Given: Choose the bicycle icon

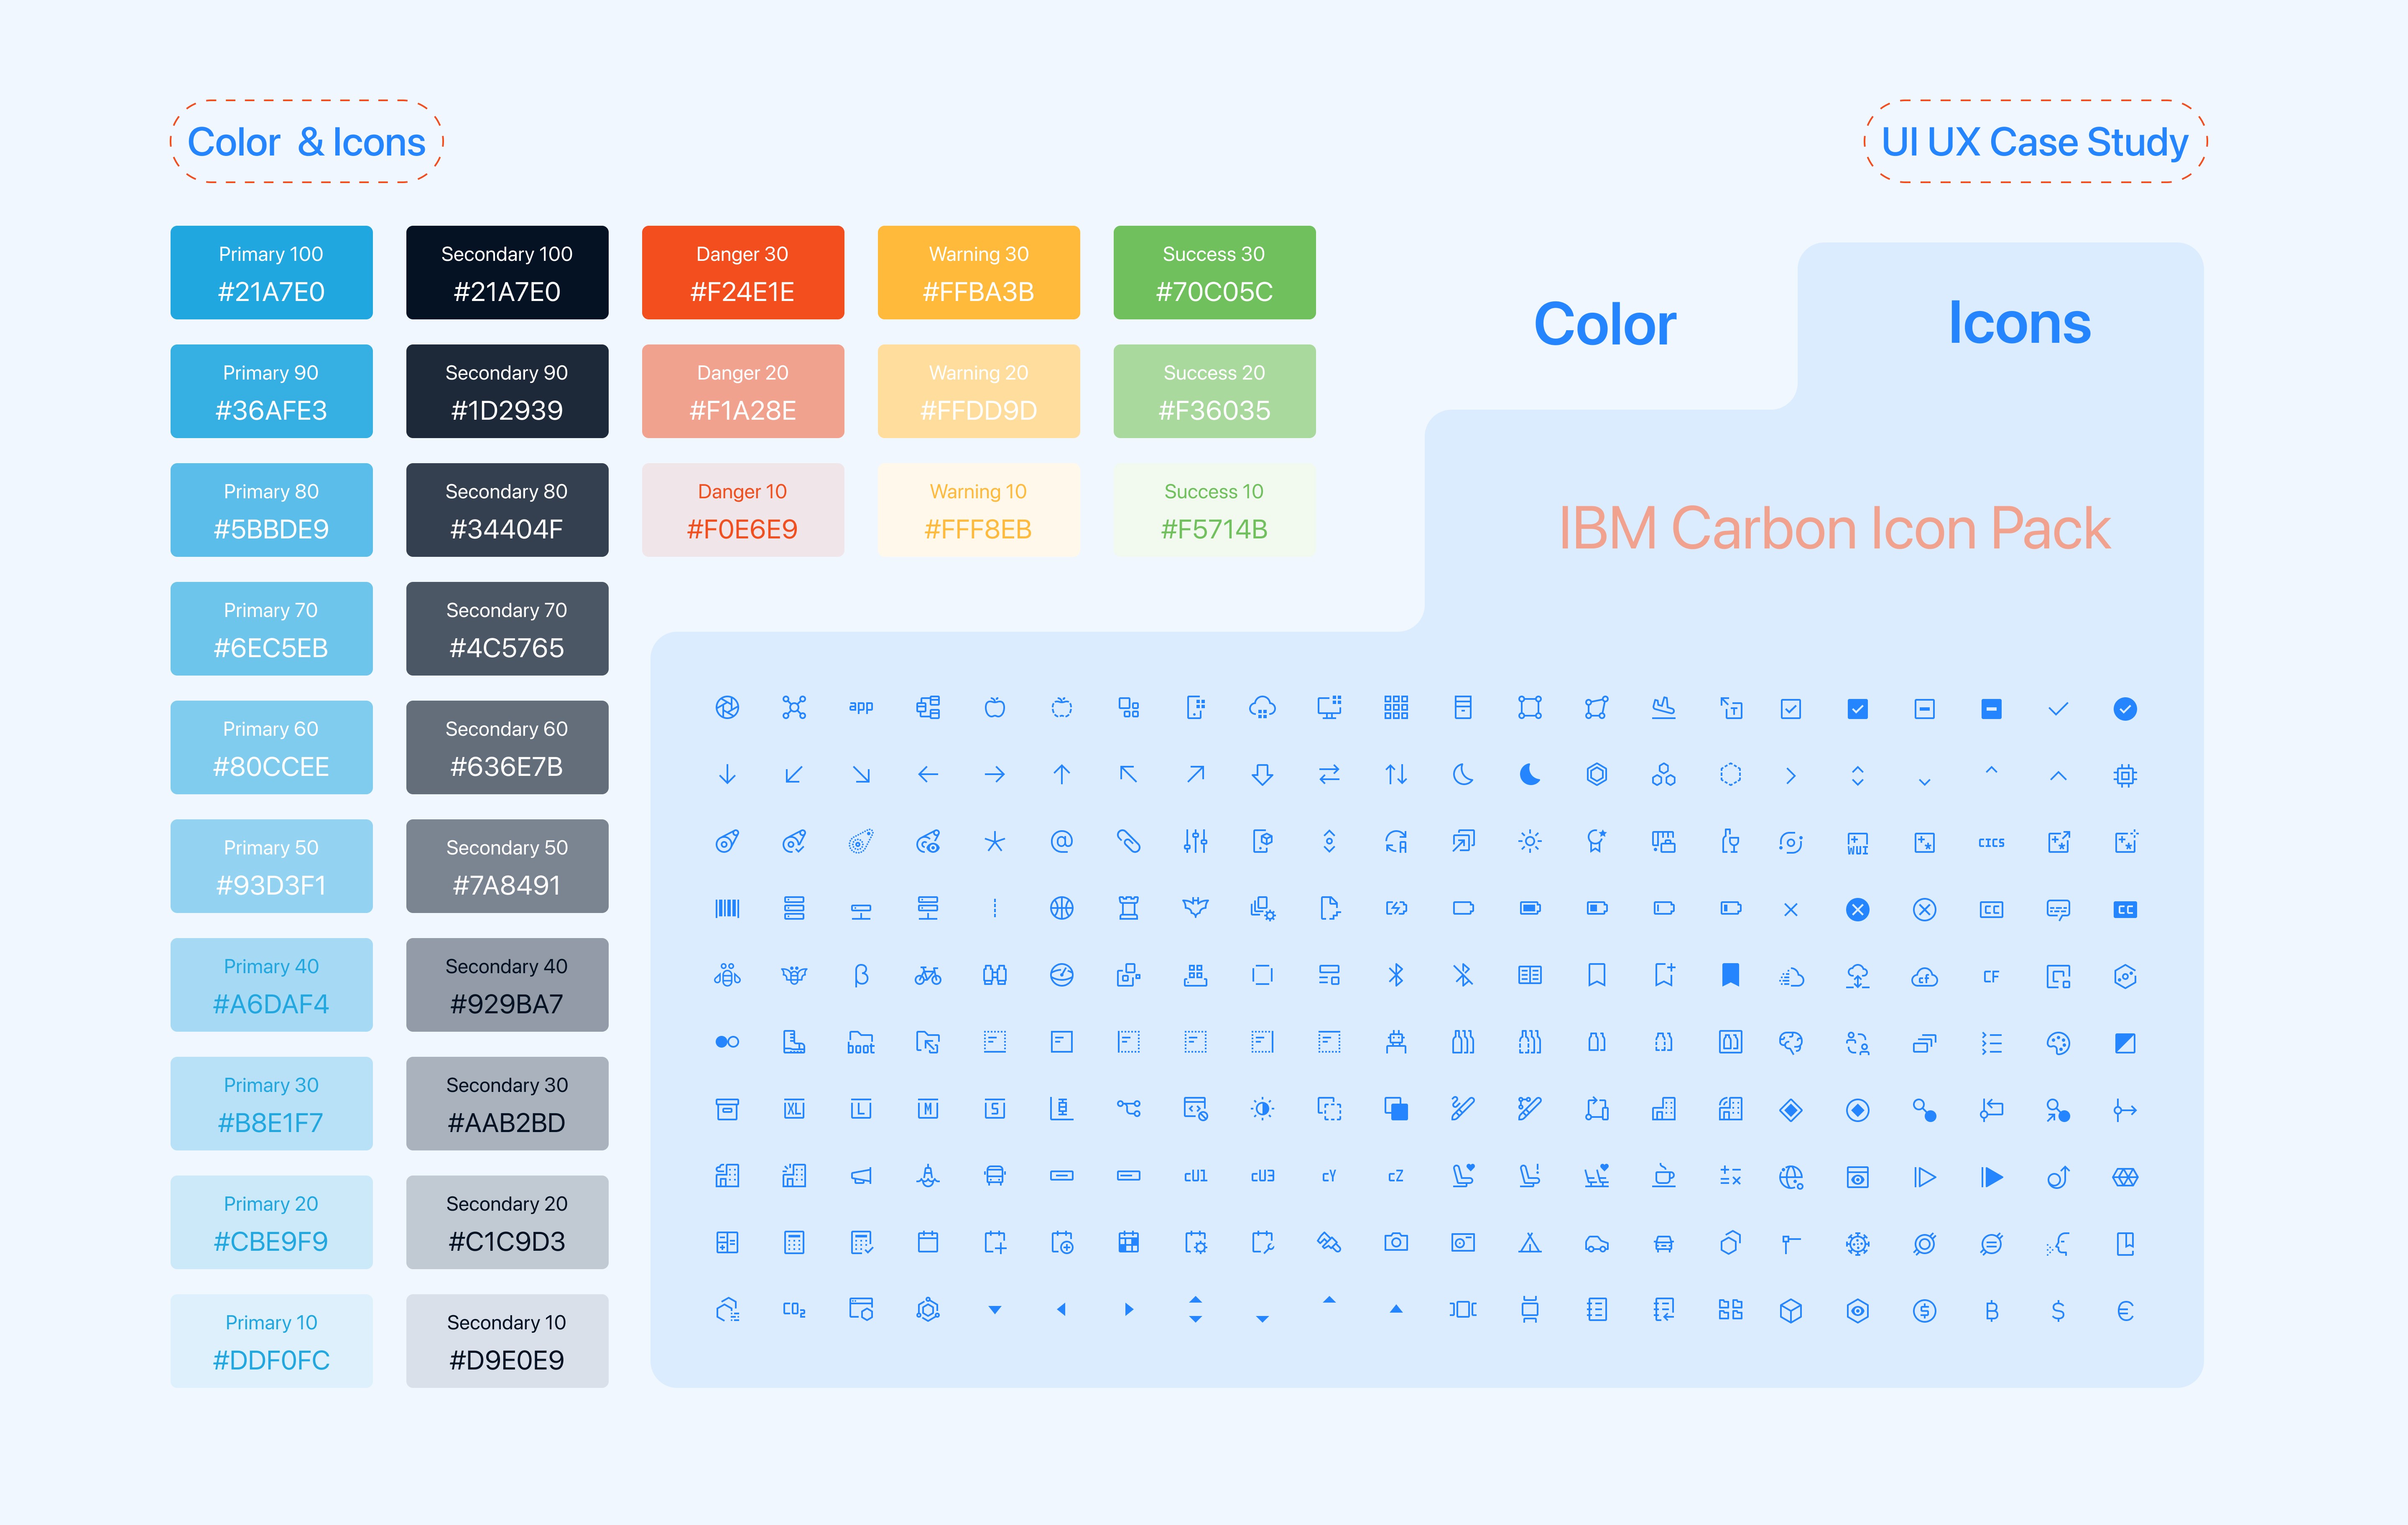Looking at the screenshot, I should 928,975.
